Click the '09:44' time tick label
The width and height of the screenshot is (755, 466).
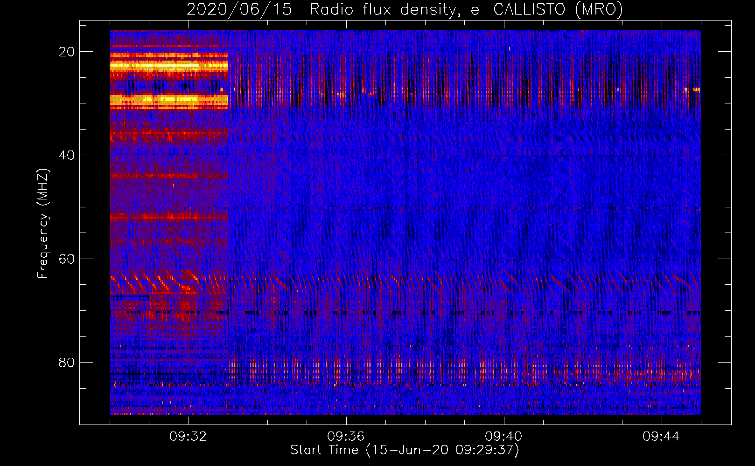point(661,437)
